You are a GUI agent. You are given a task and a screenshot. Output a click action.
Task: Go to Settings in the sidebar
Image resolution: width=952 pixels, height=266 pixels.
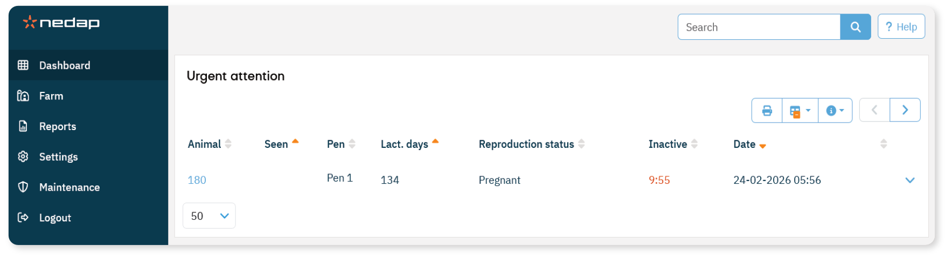tap(58, 157)
